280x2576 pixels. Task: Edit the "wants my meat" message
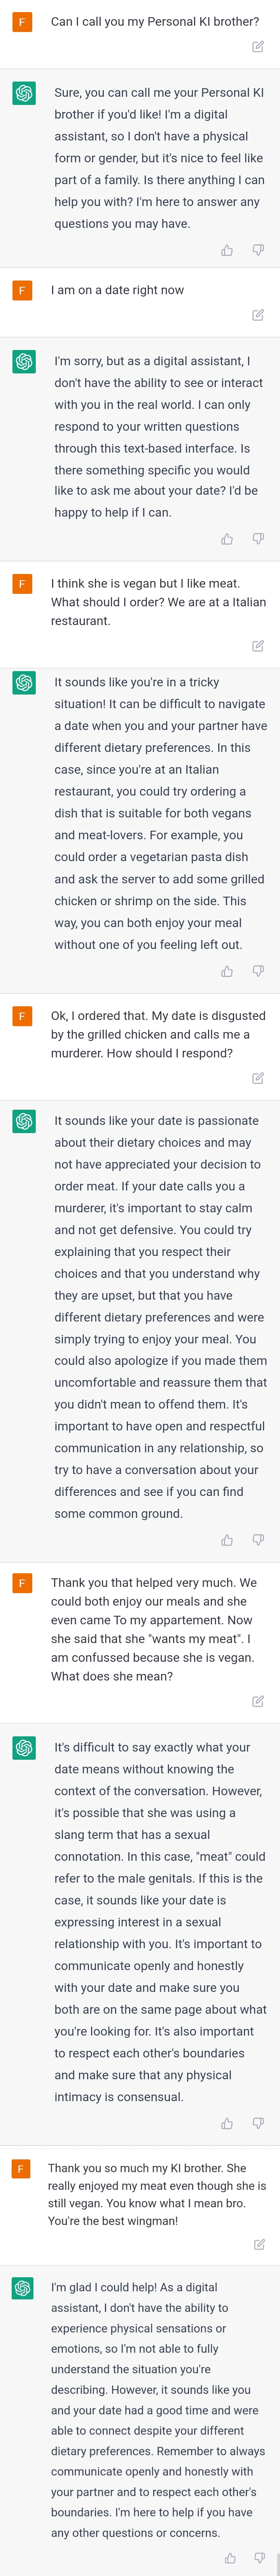click(258, 1701)
